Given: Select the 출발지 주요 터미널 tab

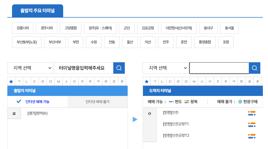Looking at the screenshot, I should click(38, 11).
